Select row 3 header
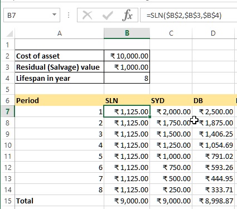This screenshot has height=209, width=237. pos(8,67)
